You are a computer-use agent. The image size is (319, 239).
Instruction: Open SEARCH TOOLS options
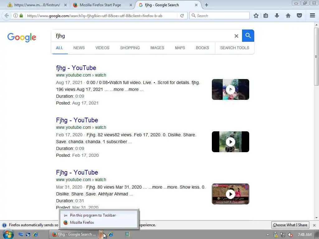tap(235, 48)
